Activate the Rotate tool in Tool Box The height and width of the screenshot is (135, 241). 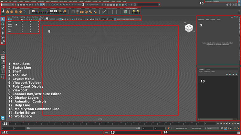(3, 37)
